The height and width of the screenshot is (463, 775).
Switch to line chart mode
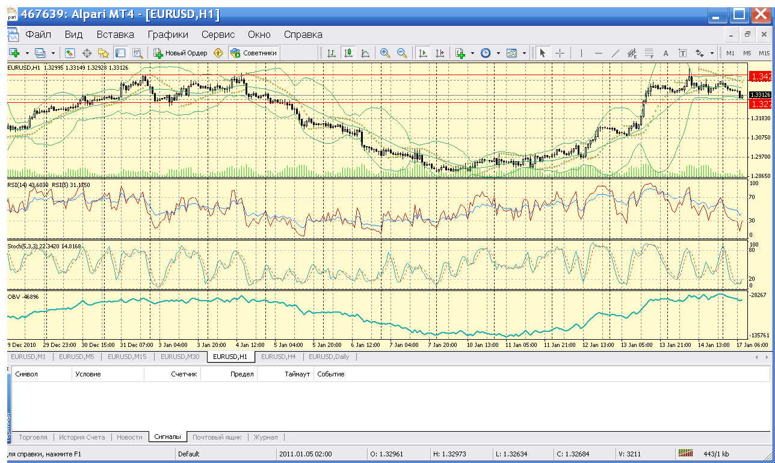[x=365, y=53]
